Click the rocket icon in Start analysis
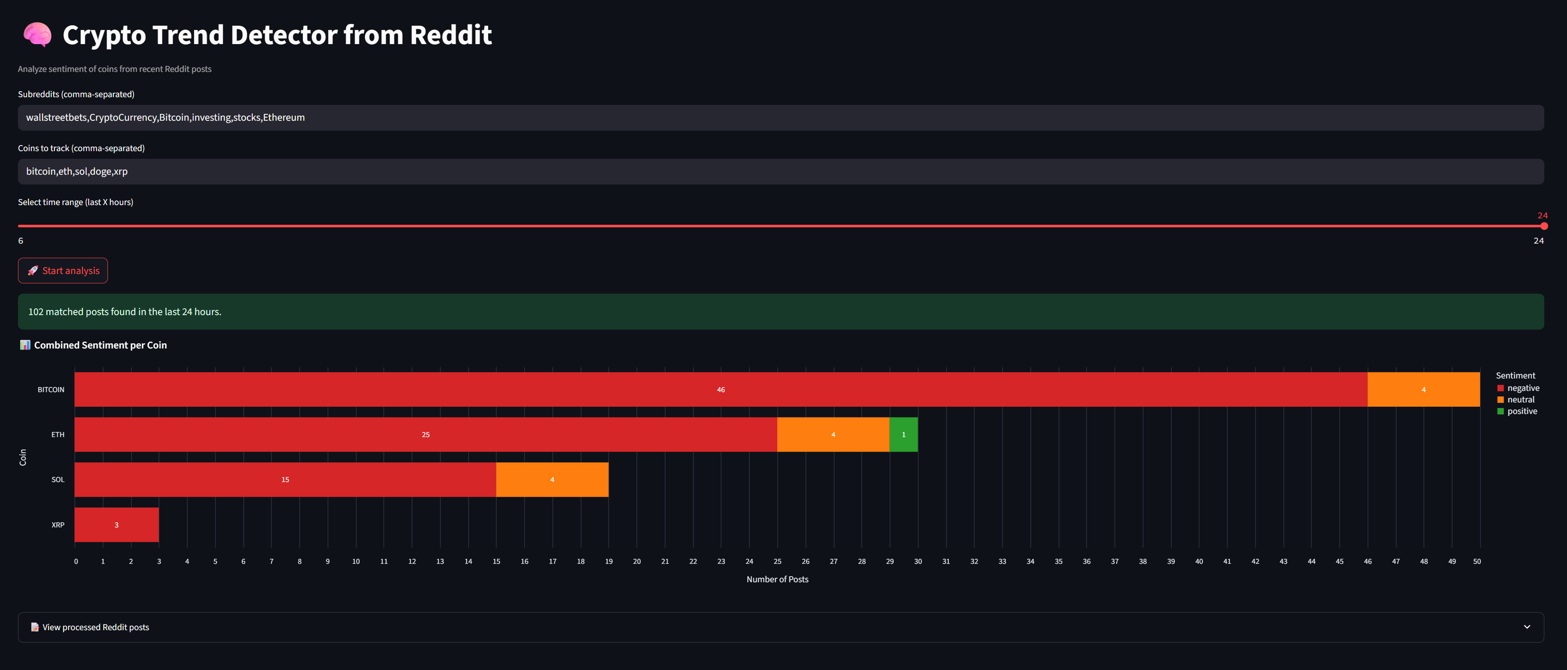 (33, 271)
